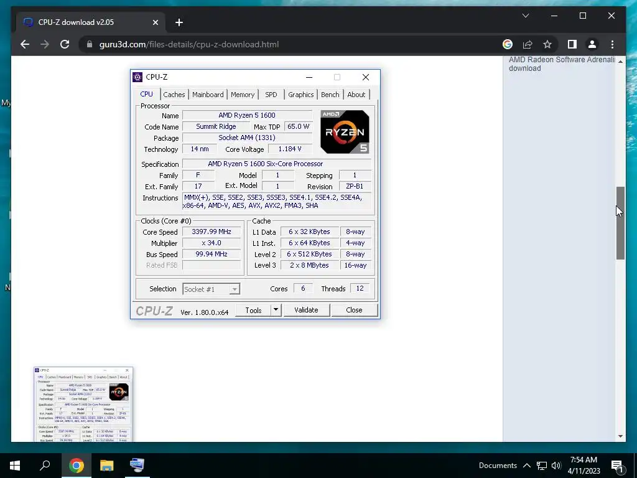Show hidden tray icons
Viewport: 637px width, 478px height.
(526, 466)
